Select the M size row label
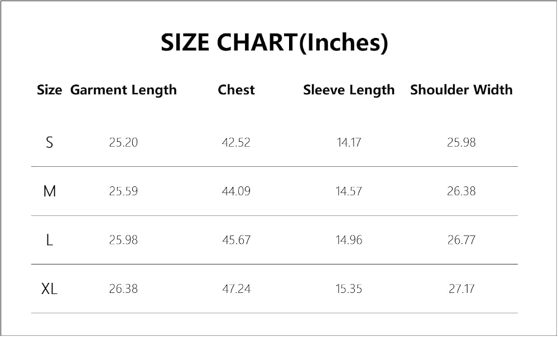558x337 pixels. (50, 191)
